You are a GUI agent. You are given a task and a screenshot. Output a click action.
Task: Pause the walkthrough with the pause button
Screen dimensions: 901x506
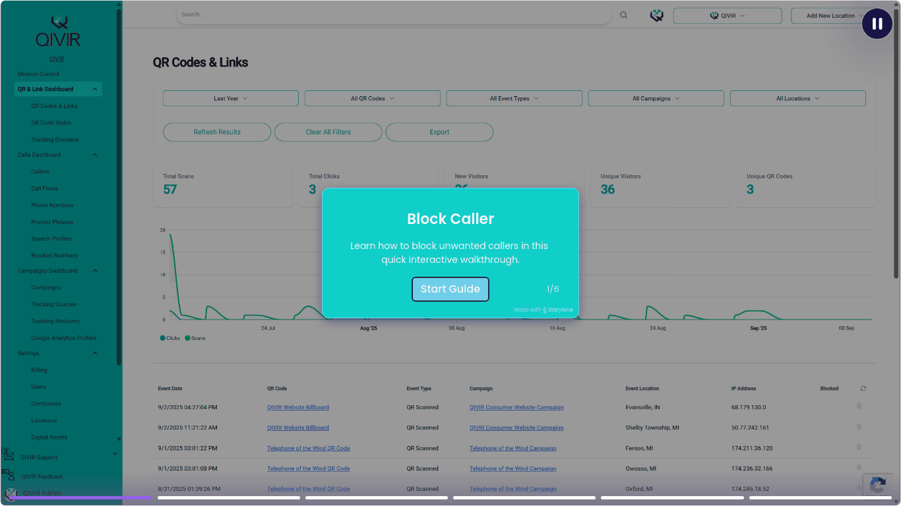pyautogui.click(x=877, y=24)
